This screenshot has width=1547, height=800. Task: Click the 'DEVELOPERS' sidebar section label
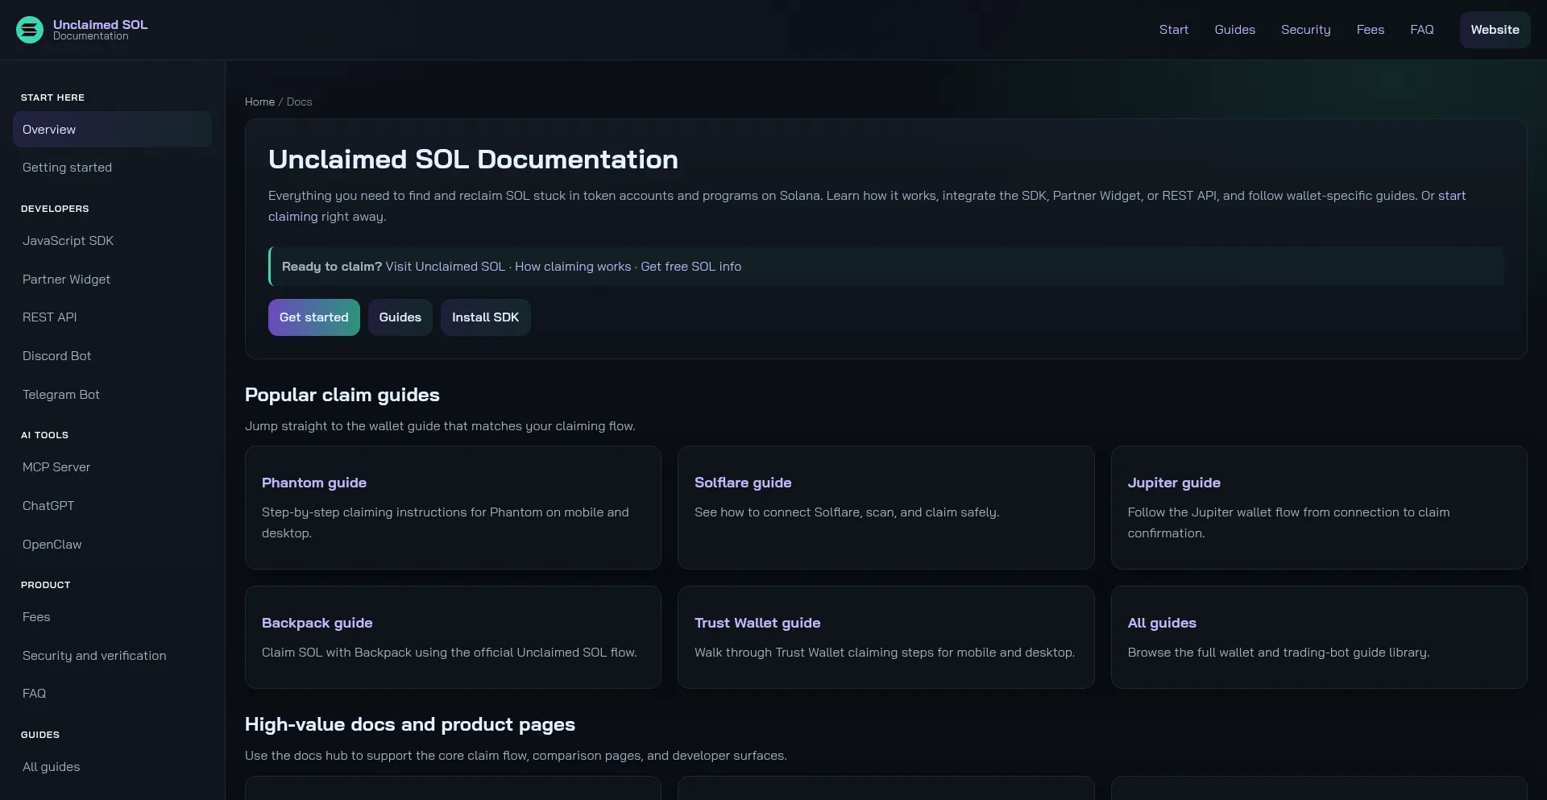point(55,209)
